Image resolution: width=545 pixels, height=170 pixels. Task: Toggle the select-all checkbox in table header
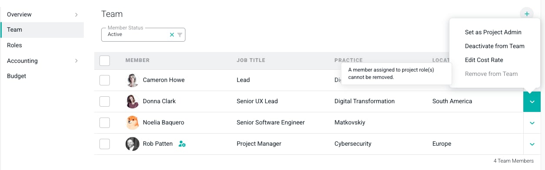[105, 61]
